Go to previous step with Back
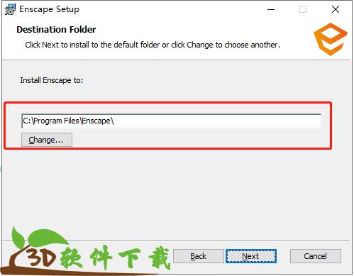The image size is (354, 276). [198, 256]
